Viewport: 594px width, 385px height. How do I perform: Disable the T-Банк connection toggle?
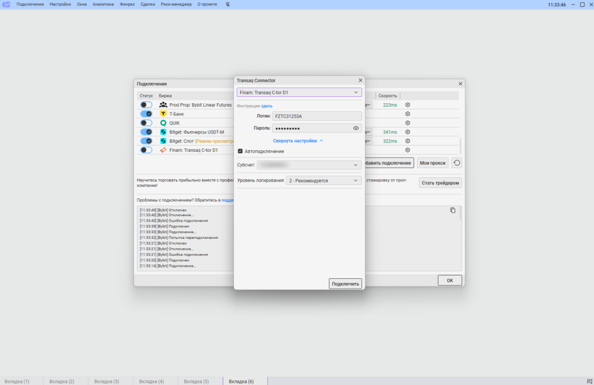(x=146, y=114)
